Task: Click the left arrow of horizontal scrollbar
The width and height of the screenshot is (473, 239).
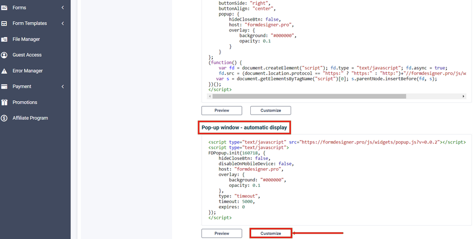Action: (x=210, y=96)
